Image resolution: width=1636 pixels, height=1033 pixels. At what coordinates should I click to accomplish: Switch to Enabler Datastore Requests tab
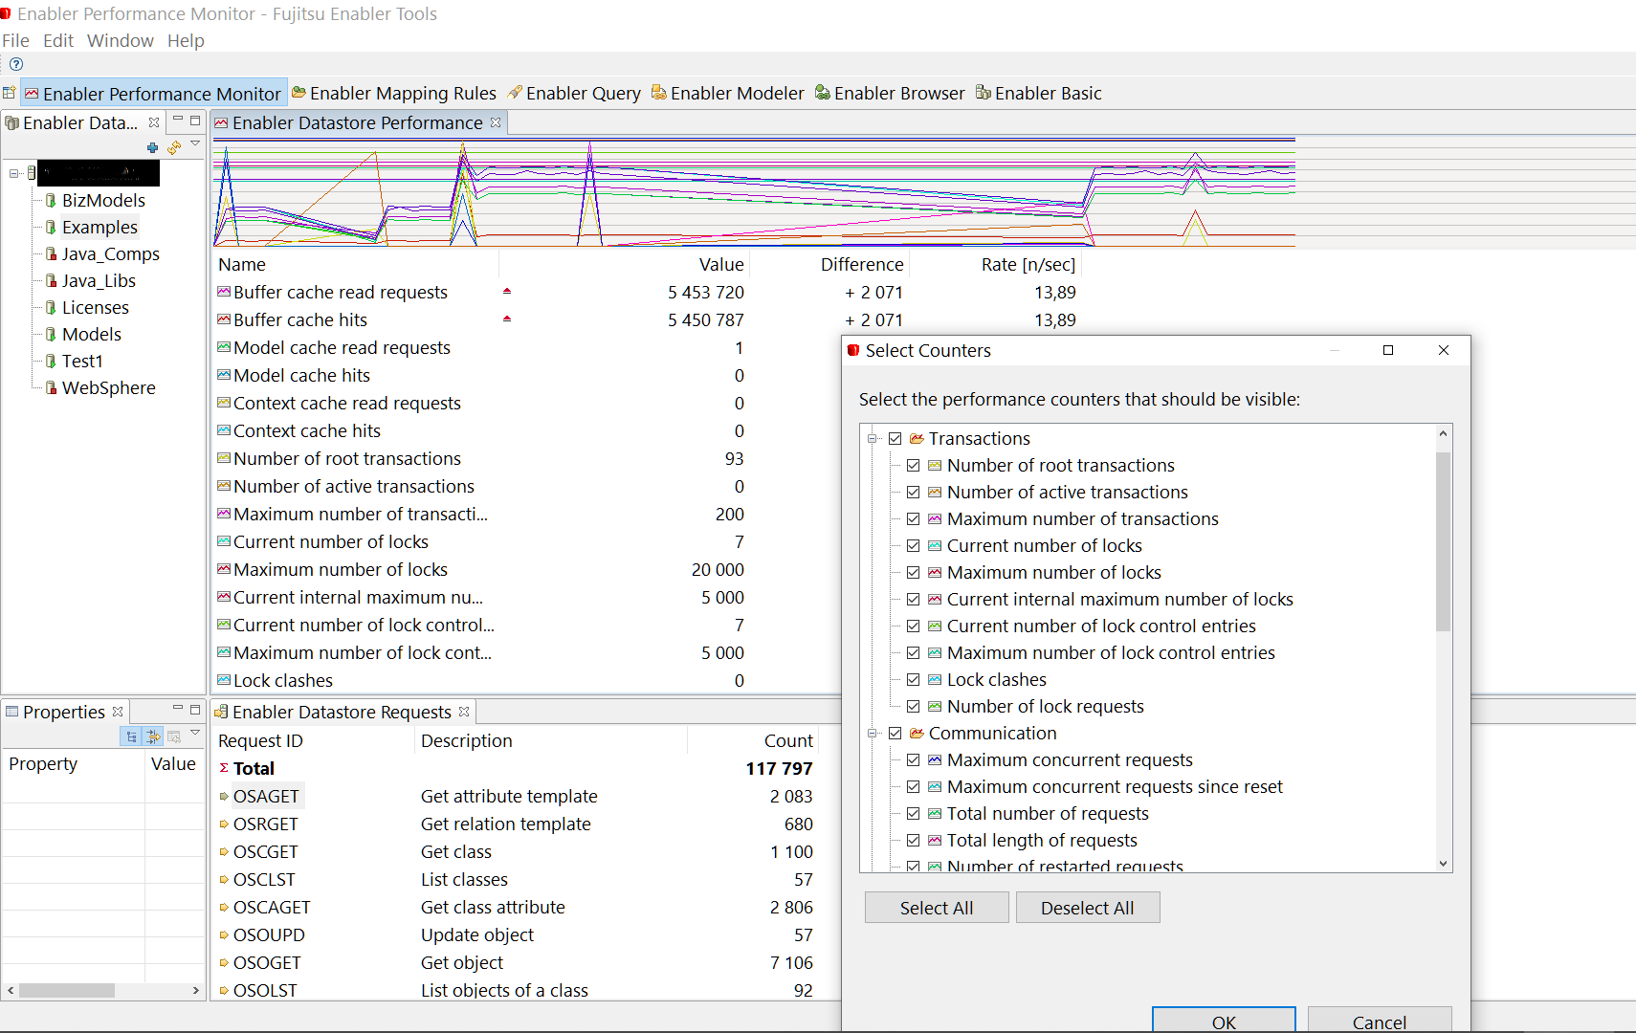(342, 712)
